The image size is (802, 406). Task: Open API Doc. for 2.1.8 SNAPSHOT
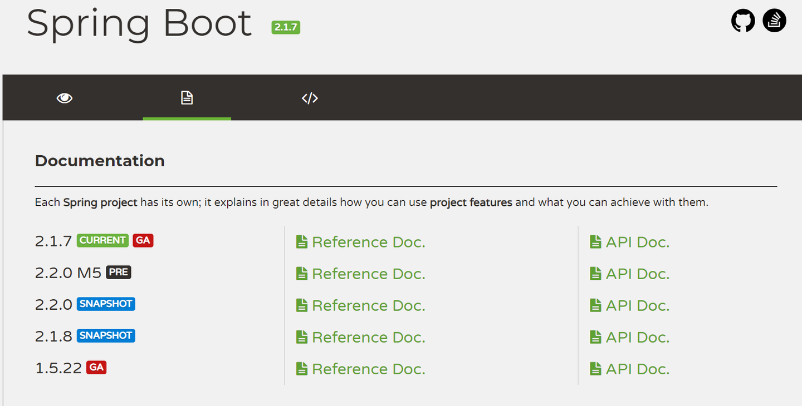(x=637, y=337)
